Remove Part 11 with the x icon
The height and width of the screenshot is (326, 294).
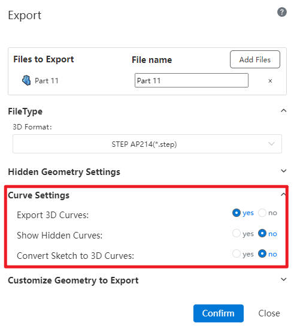270,81
